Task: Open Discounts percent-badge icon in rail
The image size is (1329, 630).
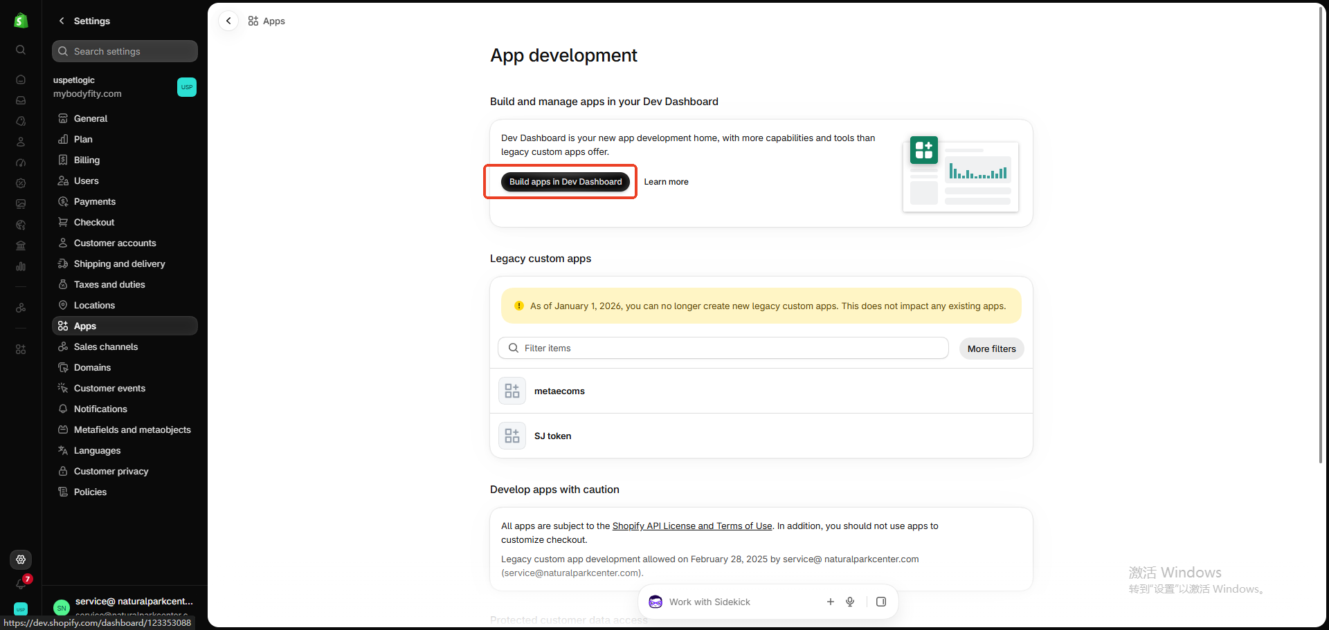Action: (x=21, y=183)
